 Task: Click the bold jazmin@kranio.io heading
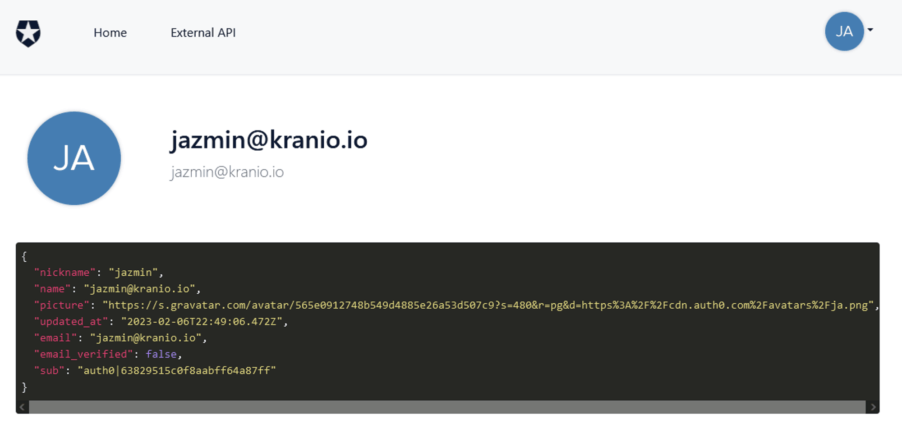[269, 140]
